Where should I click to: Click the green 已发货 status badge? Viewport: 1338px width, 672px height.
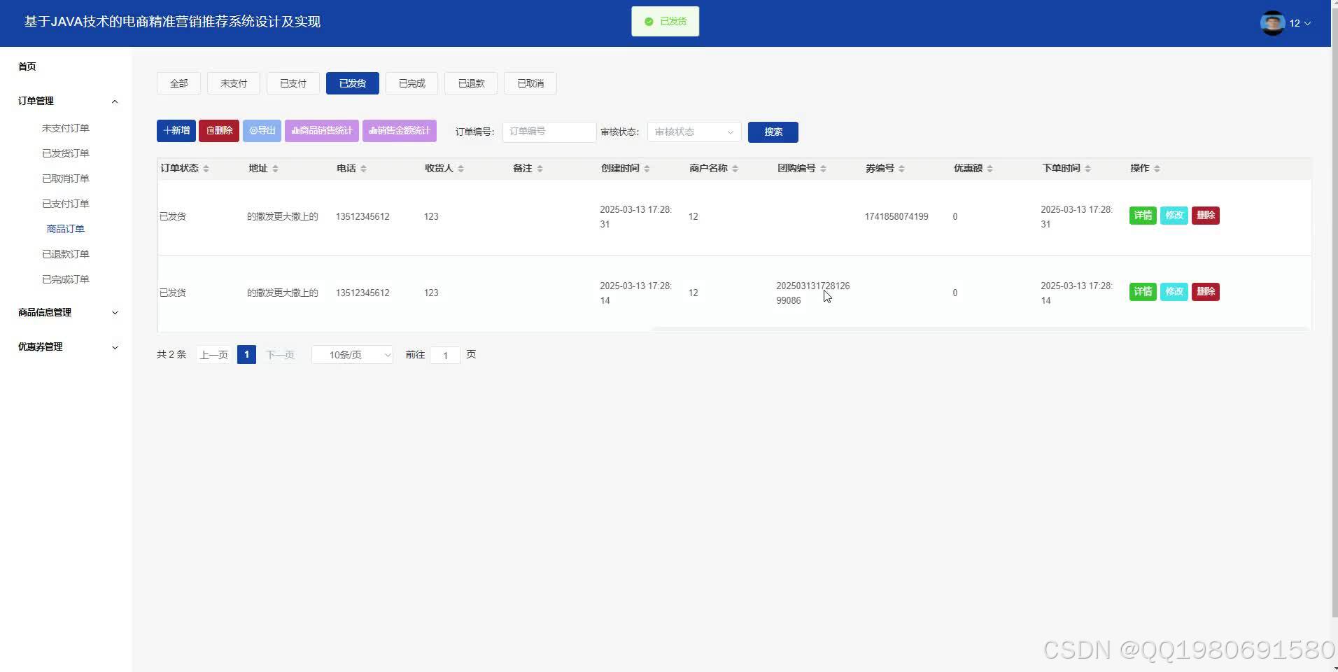[665, 21]
